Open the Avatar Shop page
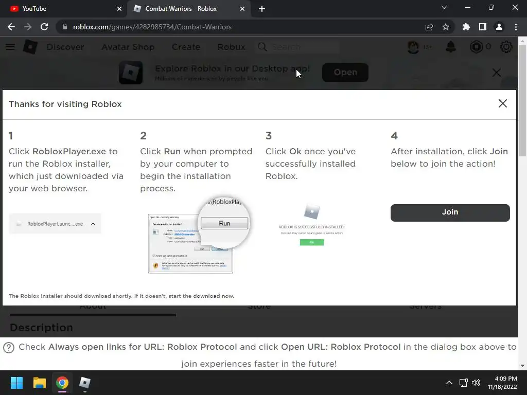The height and width of the screenshot is (395, 527). tap(128, 47)
